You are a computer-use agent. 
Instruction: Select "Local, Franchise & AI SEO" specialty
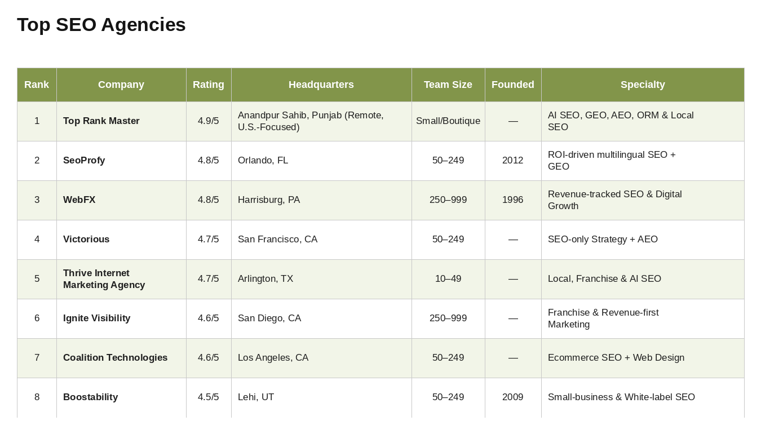pyautogui.click(x=605, y=279)
